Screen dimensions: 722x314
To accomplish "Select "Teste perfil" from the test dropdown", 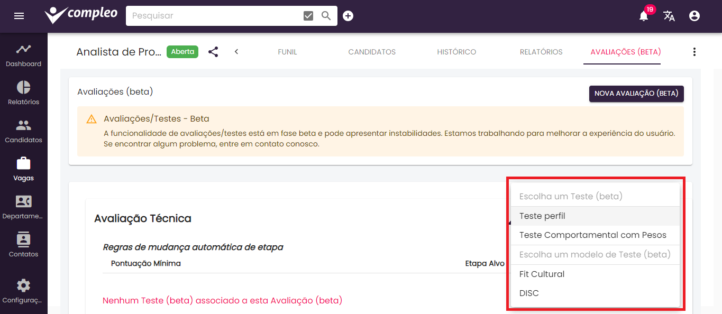I will coord(542,216).
